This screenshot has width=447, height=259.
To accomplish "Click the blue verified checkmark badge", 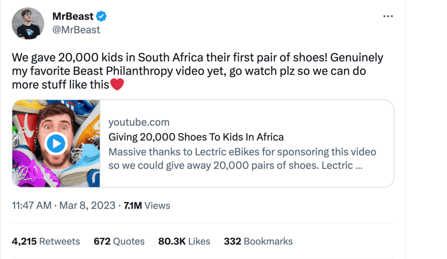I will coord(102,17).
